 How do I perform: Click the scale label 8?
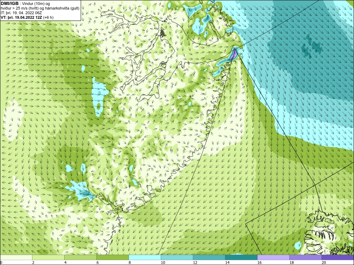point(130,263)
